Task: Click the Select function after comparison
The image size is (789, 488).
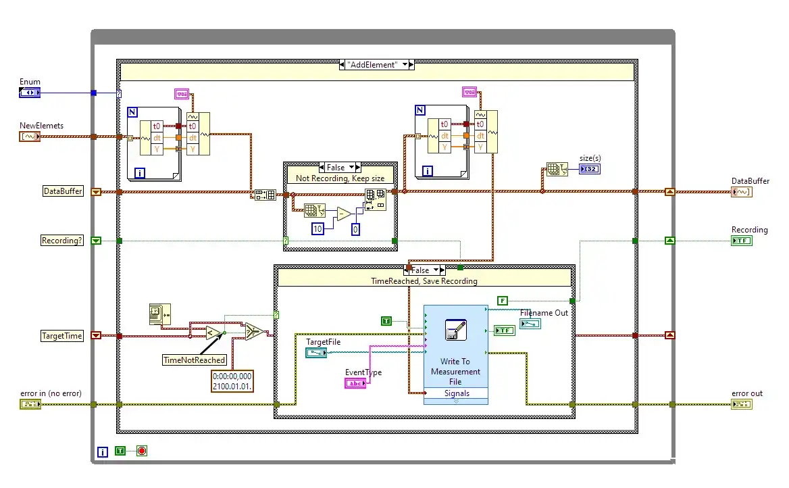Action: 253,331
